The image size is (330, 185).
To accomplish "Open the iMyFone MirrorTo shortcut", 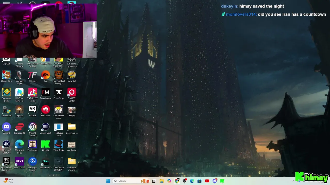I will 19,95.
